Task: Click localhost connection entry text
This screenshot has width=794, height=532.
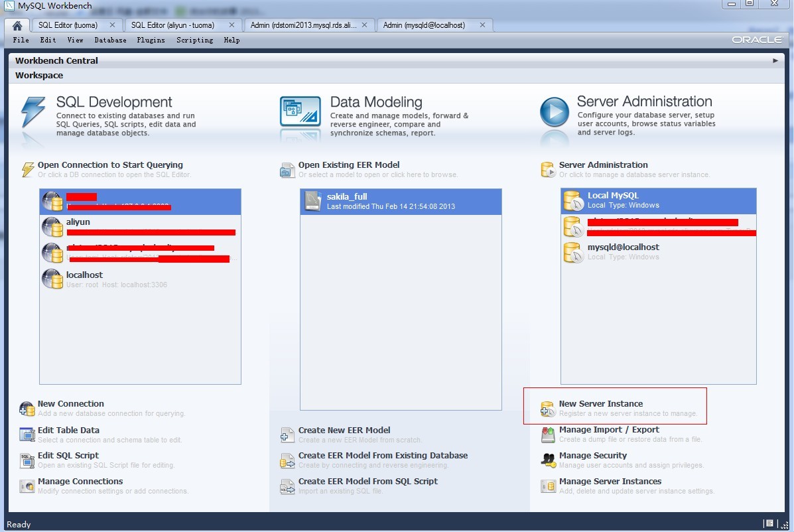Action: coord(84,275)
